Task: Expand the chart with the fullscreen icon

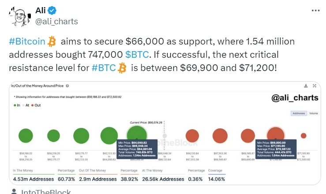Action: [x=314, y=86]
